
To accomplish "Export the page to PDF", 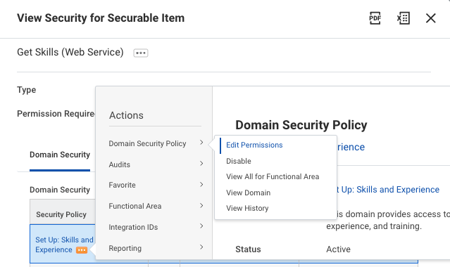I will pos(375,18).
